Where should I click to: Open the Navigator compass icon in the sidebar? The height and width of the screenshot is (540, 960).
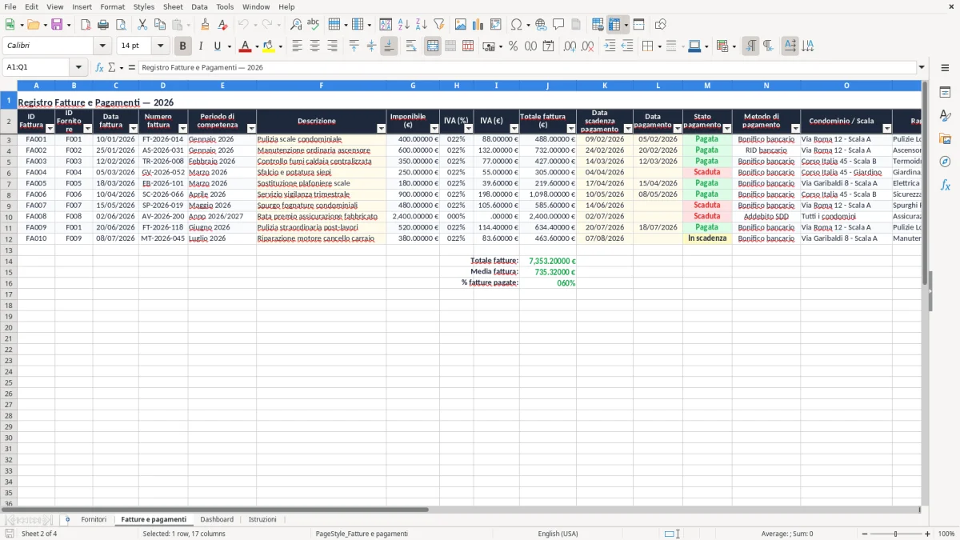(x=945, y=162)
